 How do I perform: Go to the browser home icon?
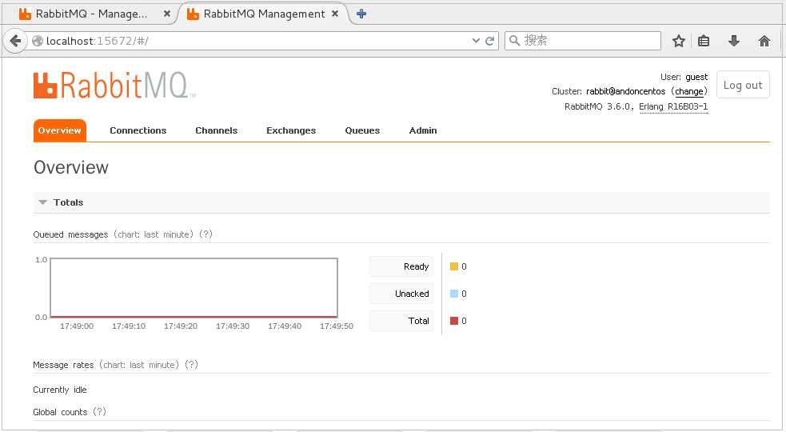pyautogui.click(x=764, y=41)
